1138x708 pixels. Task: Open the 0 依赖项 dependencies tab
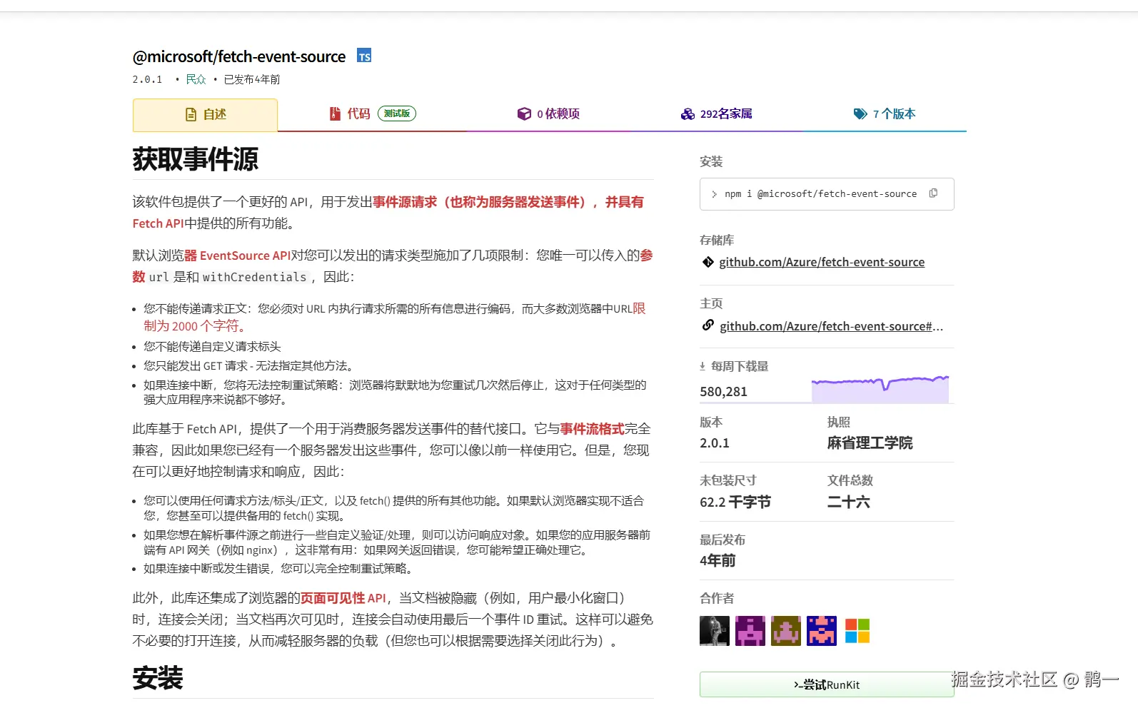(548, 113)
